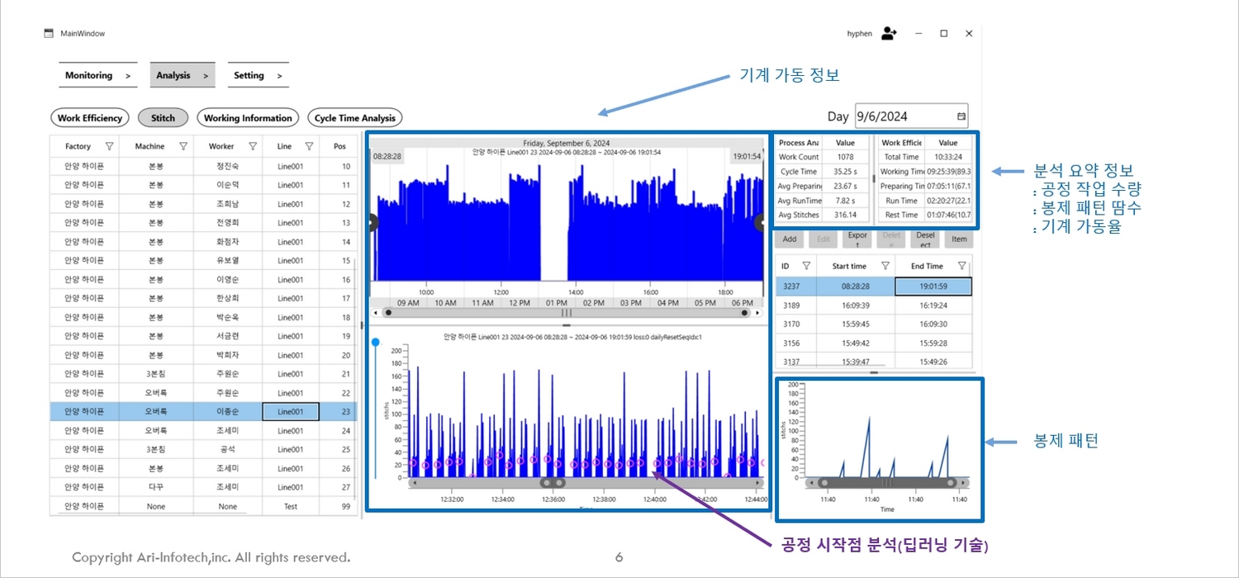Click the Cycle Time value 35.25 s
The width and height of the screenshot is (1239, 578).
click(x=845, y=172)
